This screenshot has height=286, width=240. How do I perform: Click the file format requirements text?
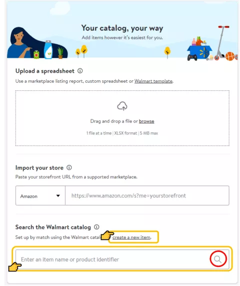tap(122, 133)
